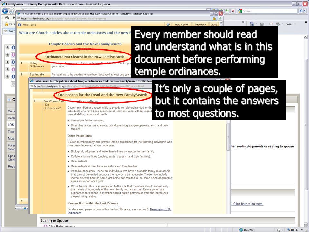Click the first pedigree row left-arrow button
The height and width of the screenshot is (232, 309).
[7, 47]
